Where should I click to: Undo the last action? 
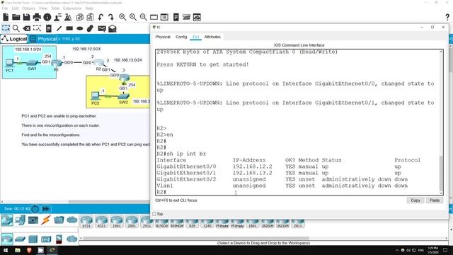point(101,17)
